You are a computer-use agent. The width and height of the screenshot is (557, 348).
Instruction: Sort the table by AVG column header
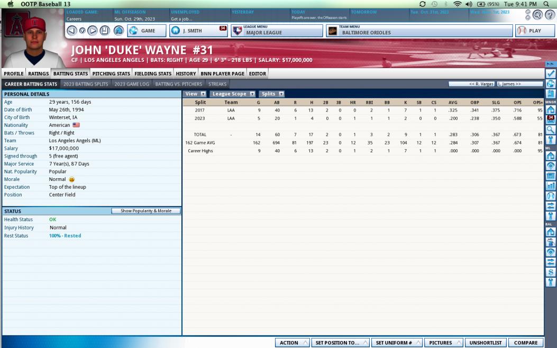coord(453,102)
